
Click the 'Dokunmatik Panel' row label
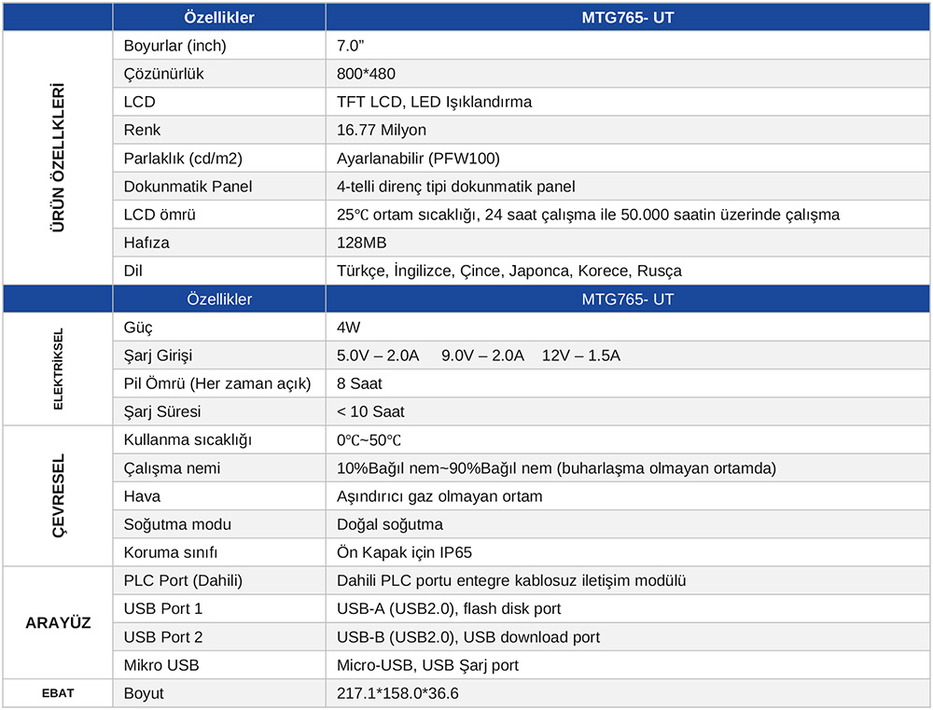pos(188,187)
